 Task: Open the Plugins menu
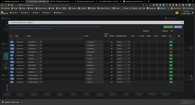click(x=47, y=13)
